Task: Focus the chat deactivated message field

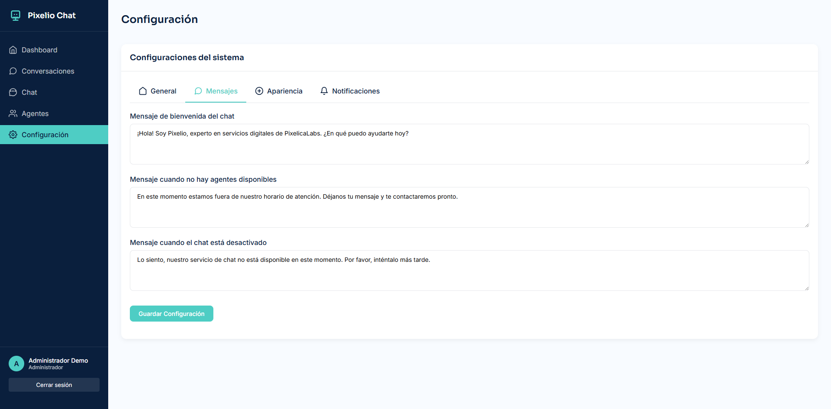Action: 470,271
